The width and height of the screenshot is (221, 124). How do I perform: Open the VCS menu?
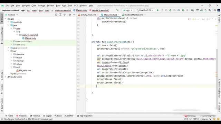pos(76,6)
